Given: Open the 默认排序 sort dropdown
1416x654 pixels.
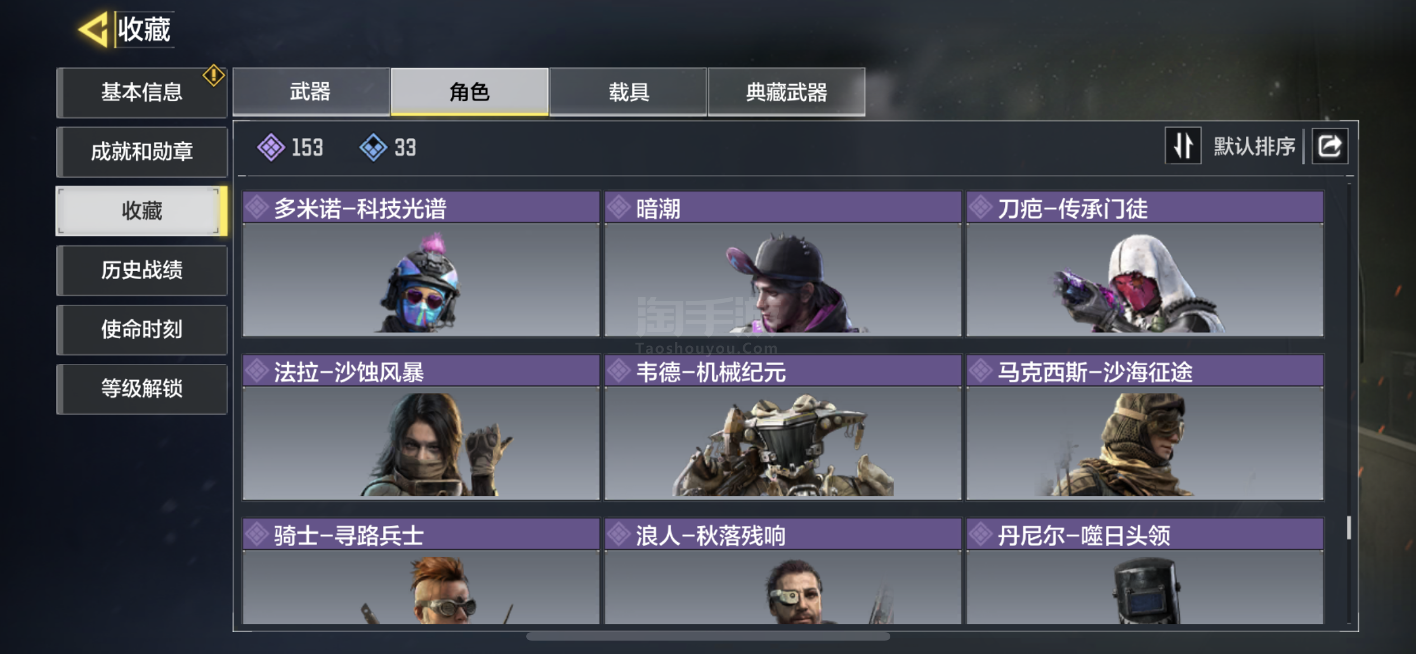Looking at the screenshot, I should (x=1254, y=146).
